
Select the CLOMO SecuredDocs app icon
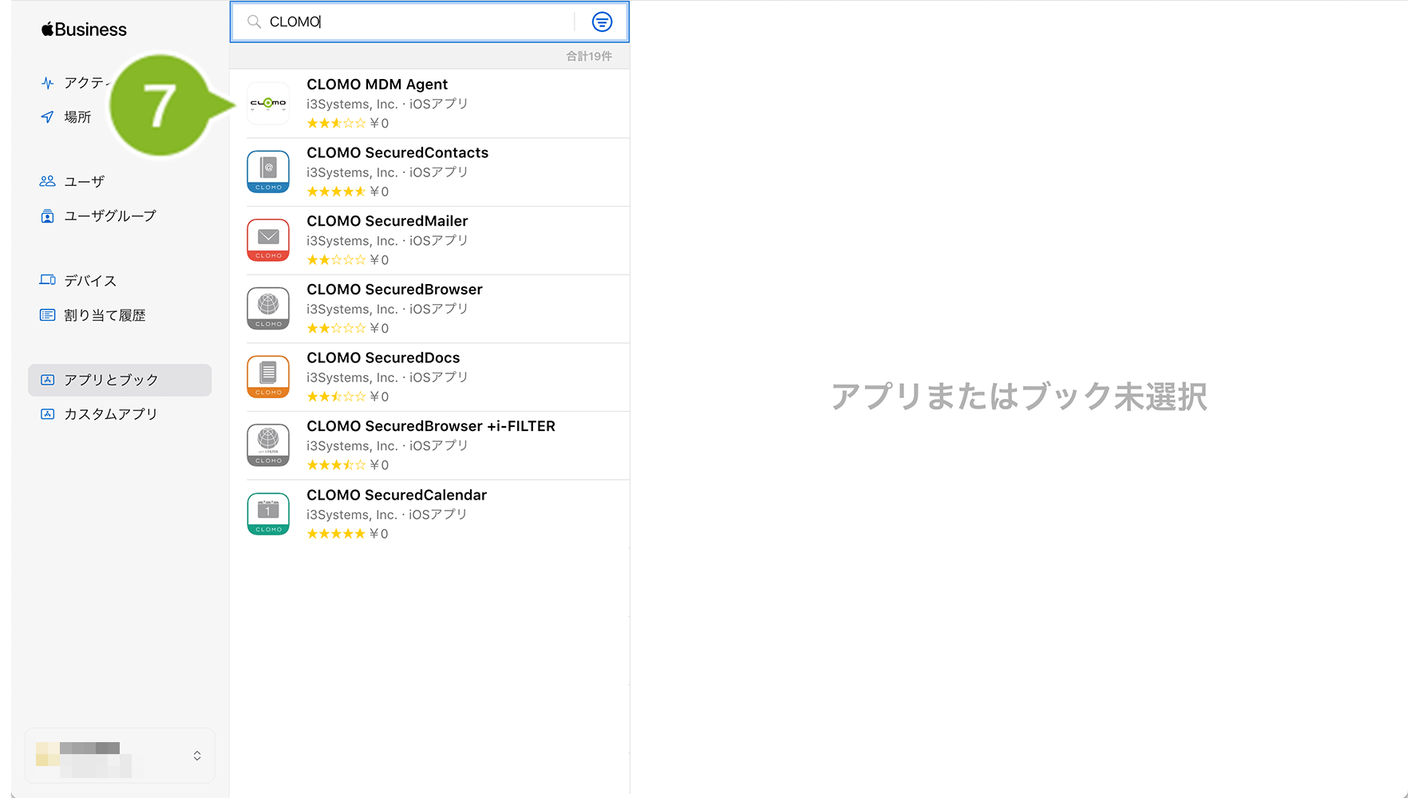pyautogui.click(x=268, y=377)
